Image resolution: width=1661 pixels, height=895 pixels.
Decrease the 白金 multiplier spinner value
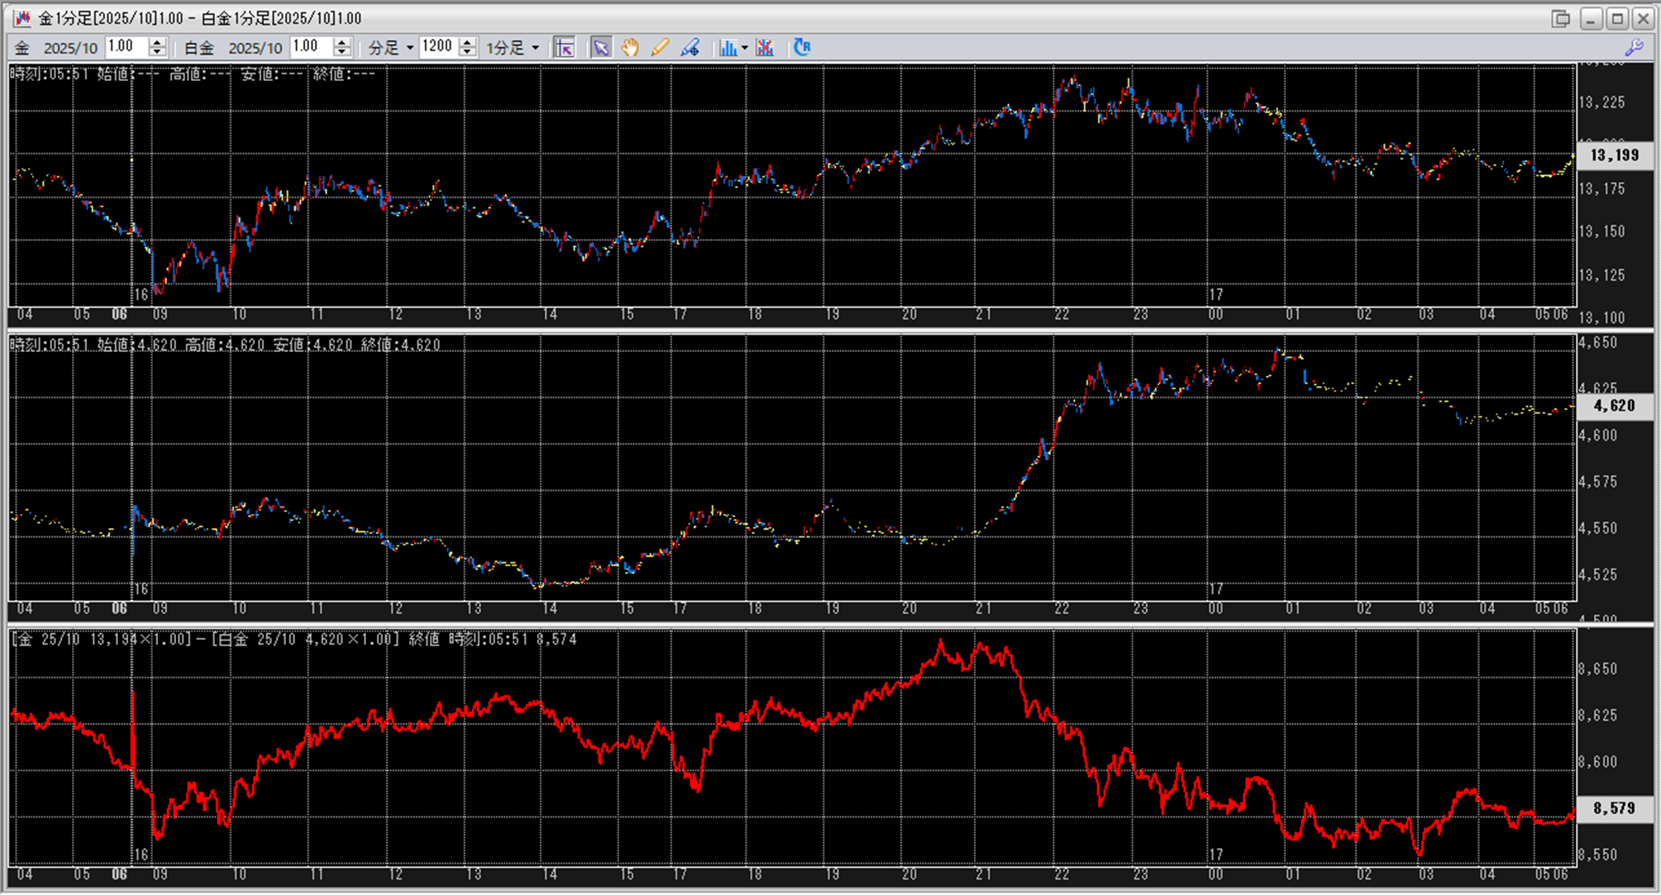342,53
